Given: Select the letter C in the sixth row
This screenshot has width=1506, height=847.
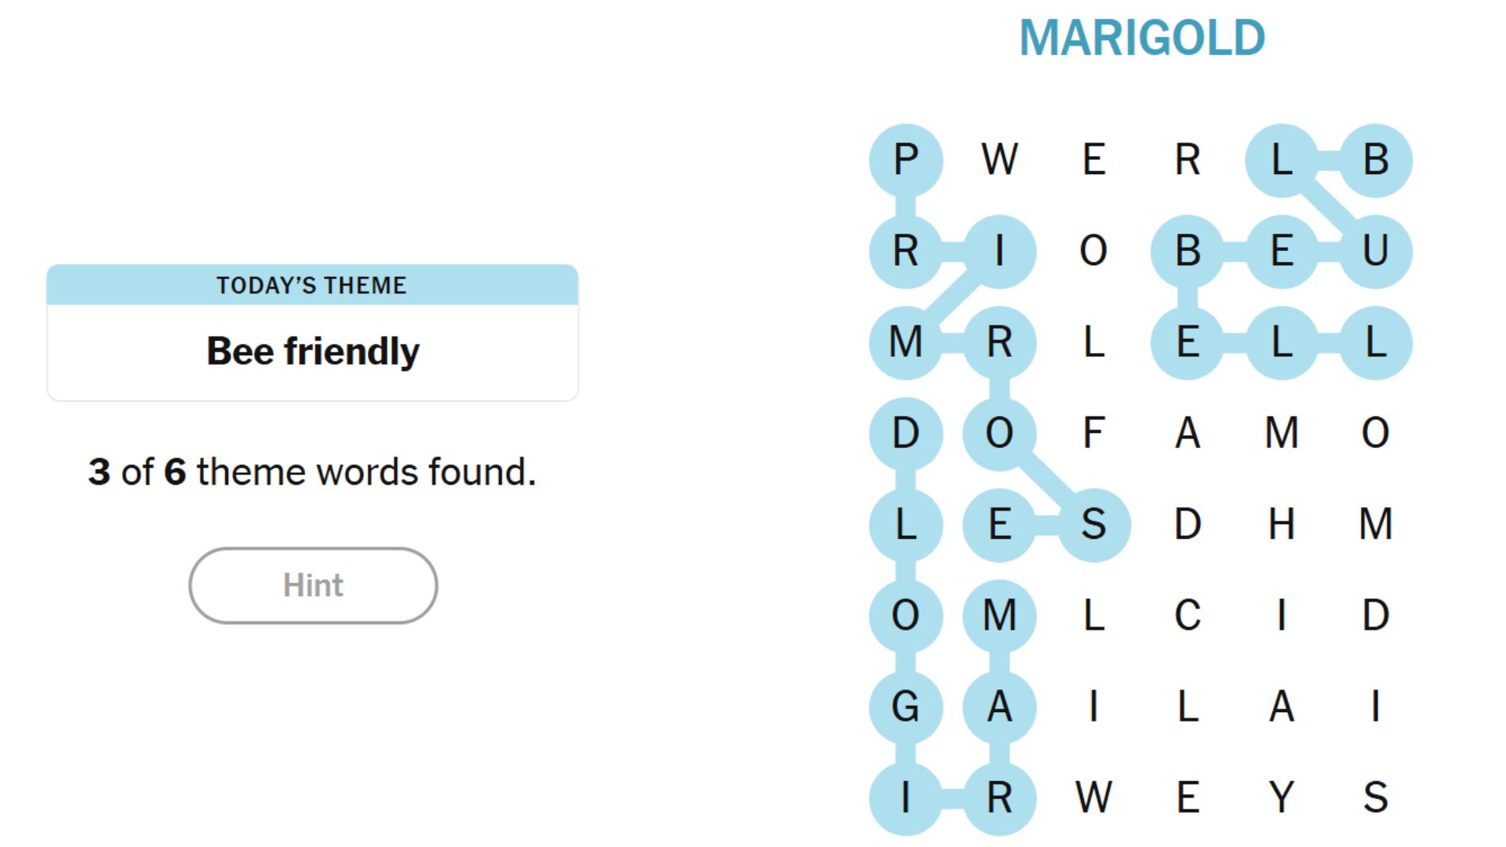Looking at the screenshot, I should coord(1188,616).
